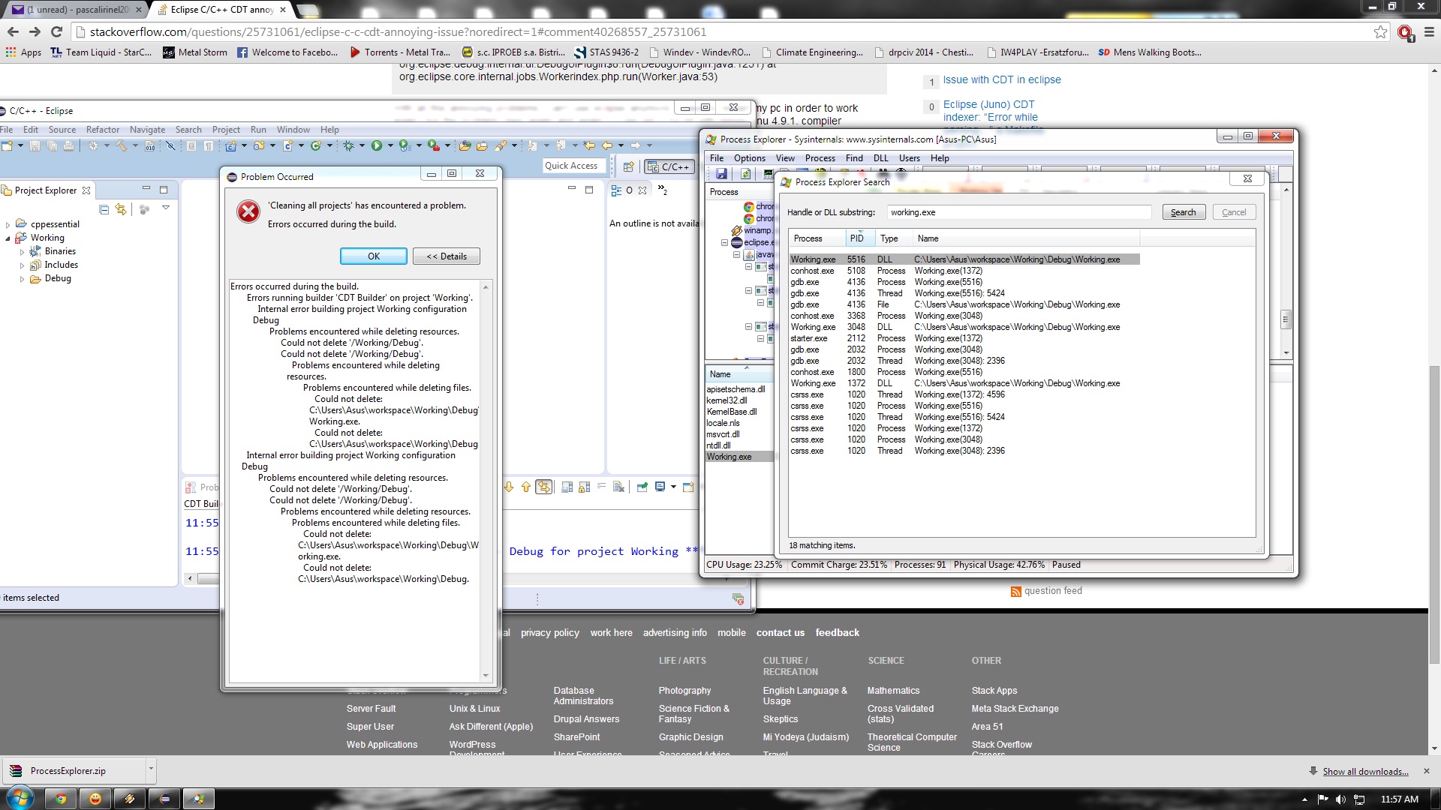Click the Debug bug icon in Eclipse toolbar
Screen dimensions: 1441x810
point(348,146)
